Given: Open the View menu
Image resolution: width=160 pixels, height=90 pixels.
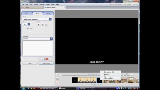Looking at the screenshot, I should coord(31,4).
